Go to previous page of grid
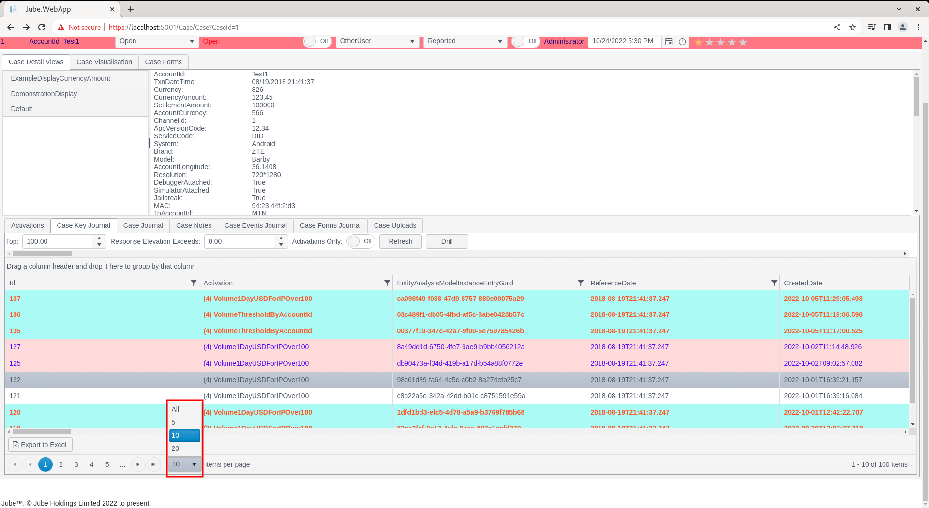The image size is (929, 508). pos(30,464)
